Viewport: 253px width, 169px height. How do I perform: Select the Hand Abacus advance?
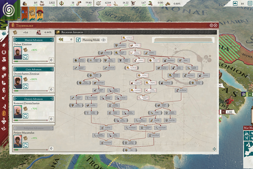click(x=189, y=75)
